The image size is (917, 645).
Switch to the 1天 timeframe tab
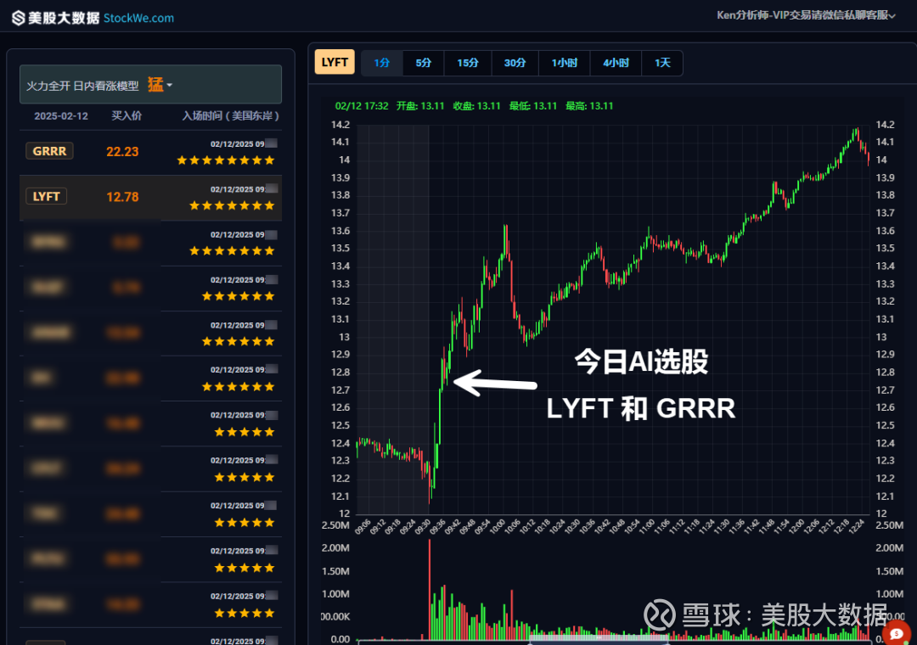pos(662,63)
